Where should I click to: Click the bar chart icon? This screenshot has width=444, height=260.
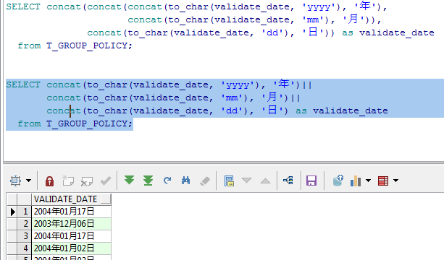[356, 181]
